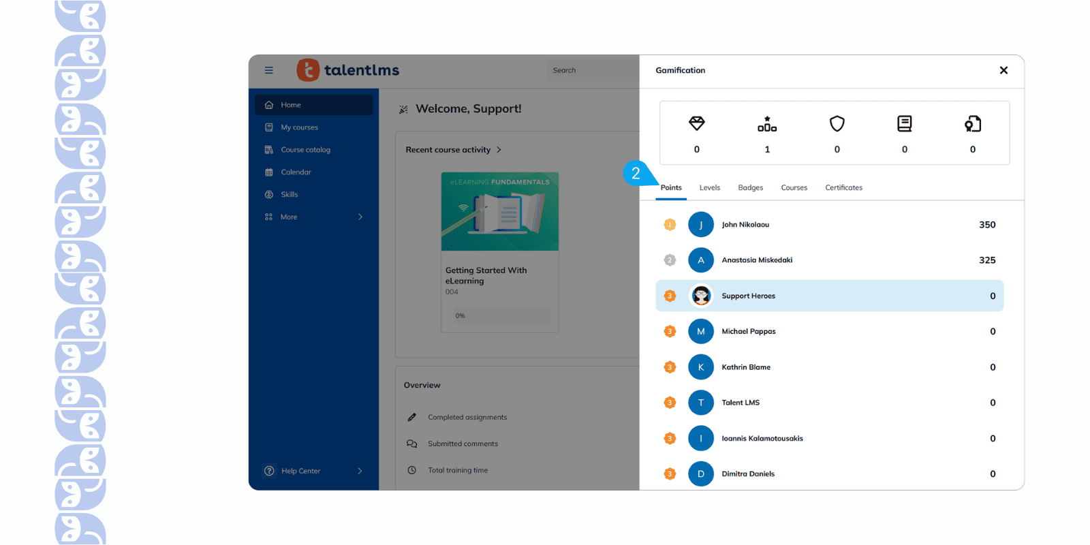Image resolution: width=1090 pixels, height=545 pixels.
Task: Click Kathrin Blame name
Action: coord(746,367)
